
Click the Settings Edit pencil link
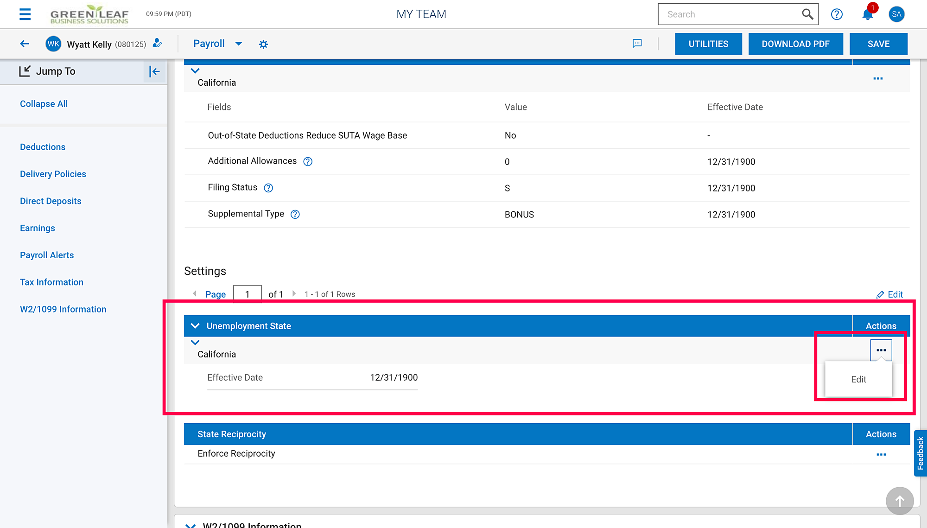click(890, 294)
